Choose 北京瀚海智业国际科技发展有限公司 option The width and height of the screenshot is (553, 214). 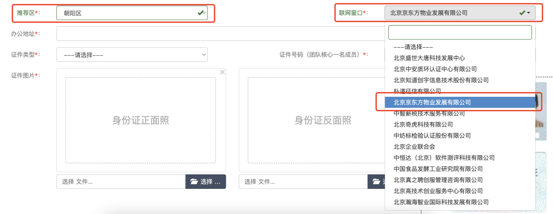pos(460,202)
